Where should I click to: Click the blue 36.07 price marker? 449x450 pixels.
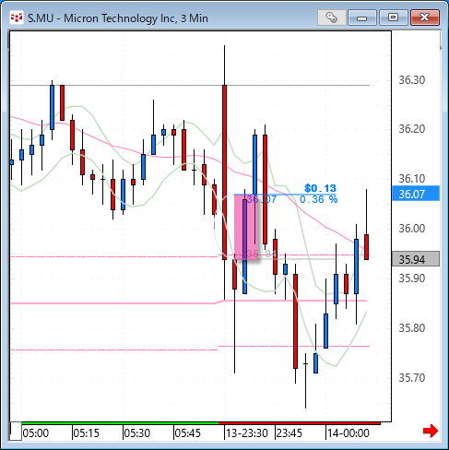coord(416,194)
